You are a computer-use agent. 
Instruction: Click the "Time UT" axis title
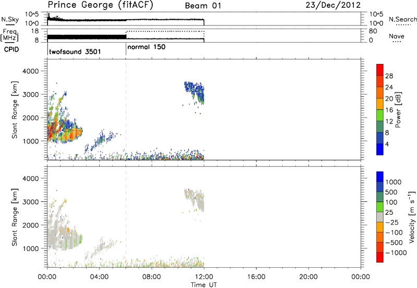[204, 284]
